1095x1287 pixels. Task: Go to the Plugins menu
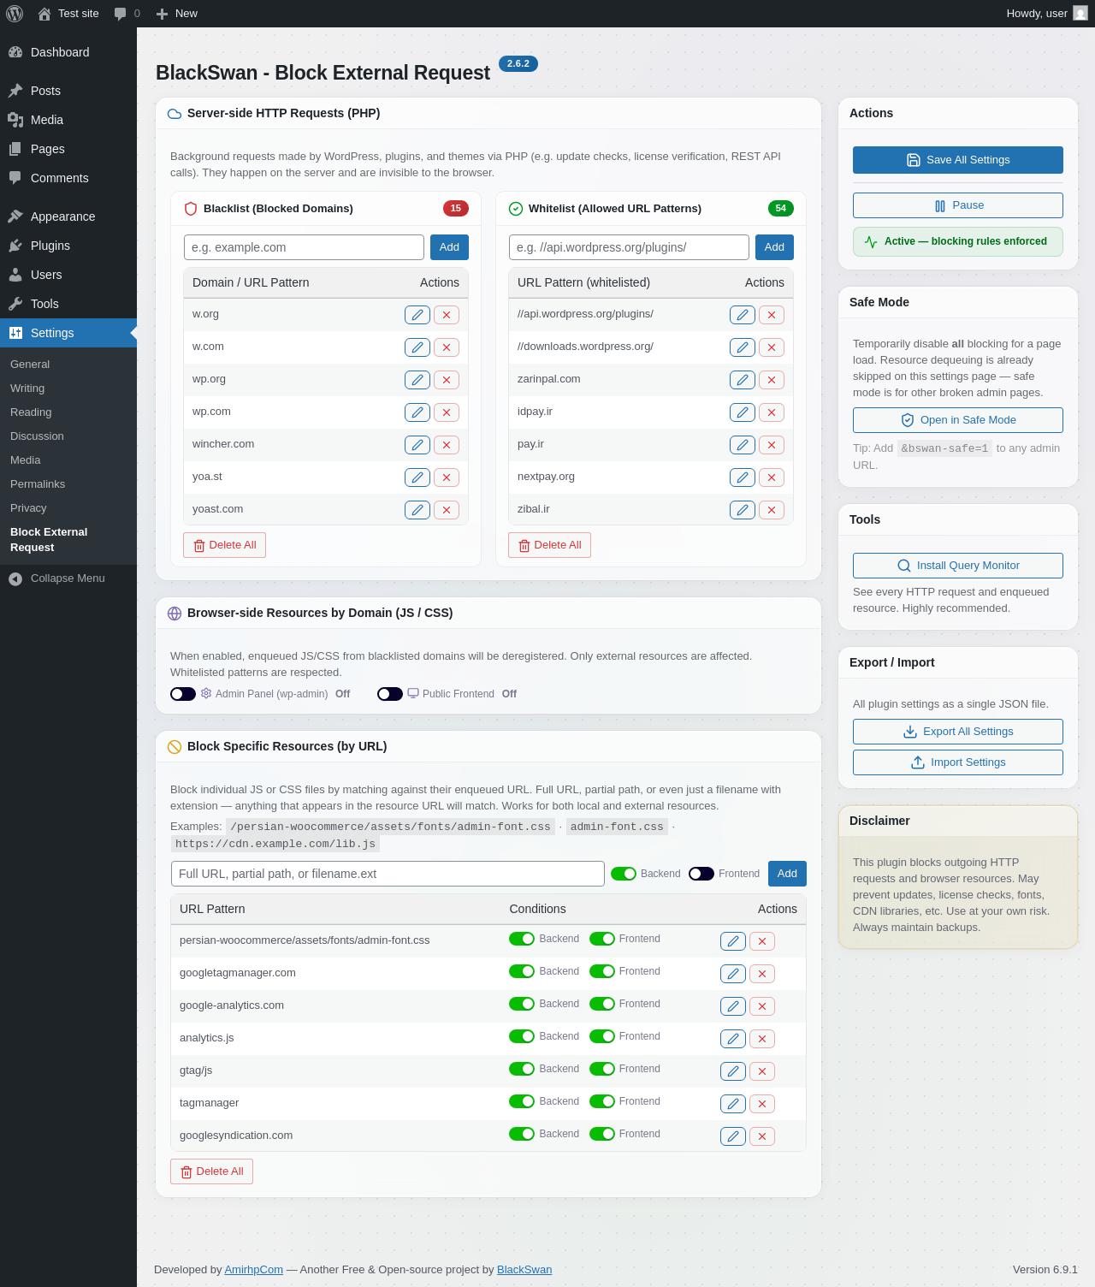68,246
